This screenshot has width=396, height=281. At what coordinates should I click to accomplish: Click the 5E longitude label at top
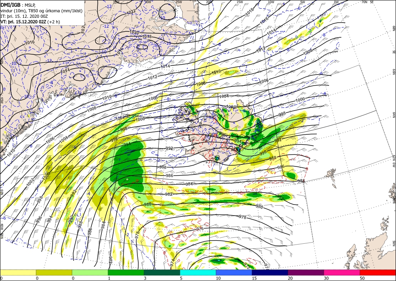pyautogui.click(x=371, y=2)
